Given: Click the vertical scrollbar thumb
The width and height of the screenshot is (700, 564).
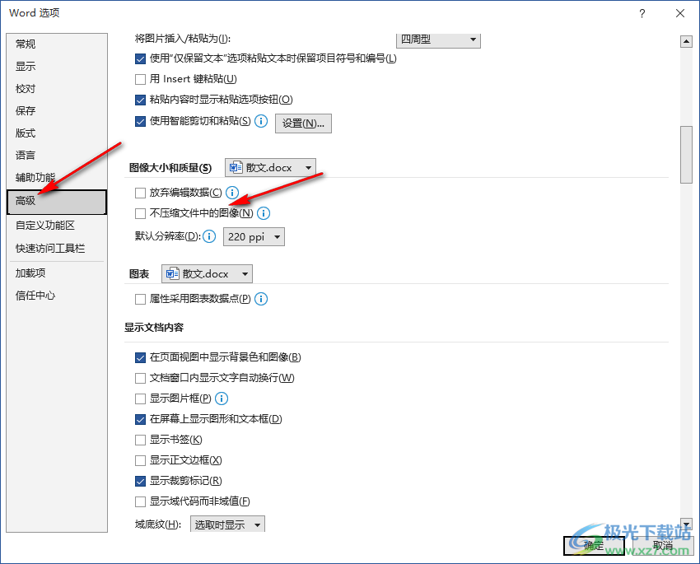Looking at the screenshot, I should [x=686, y=155].
